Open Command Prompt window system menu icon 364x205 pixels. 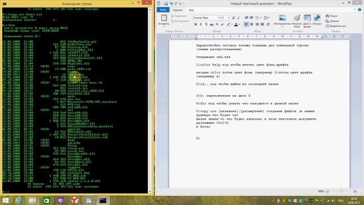[x=5, y=3]
